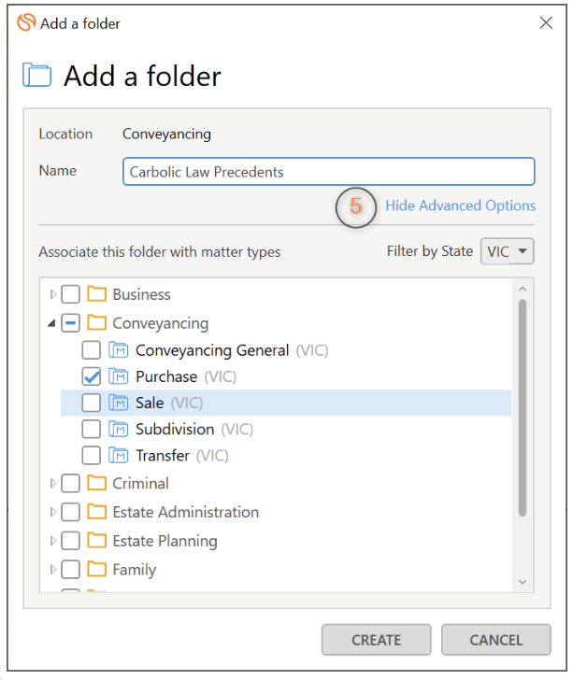The width and height of the screenshot is (573, 680).
Task: Click the Purchase matter type icon
Action: coord(118,376)
